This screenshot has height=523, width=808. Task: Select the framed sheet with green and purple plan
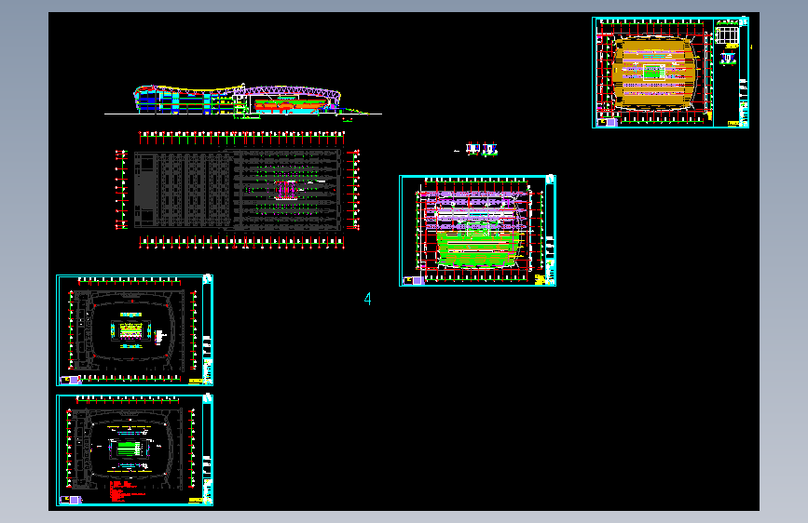coord(478,231)
